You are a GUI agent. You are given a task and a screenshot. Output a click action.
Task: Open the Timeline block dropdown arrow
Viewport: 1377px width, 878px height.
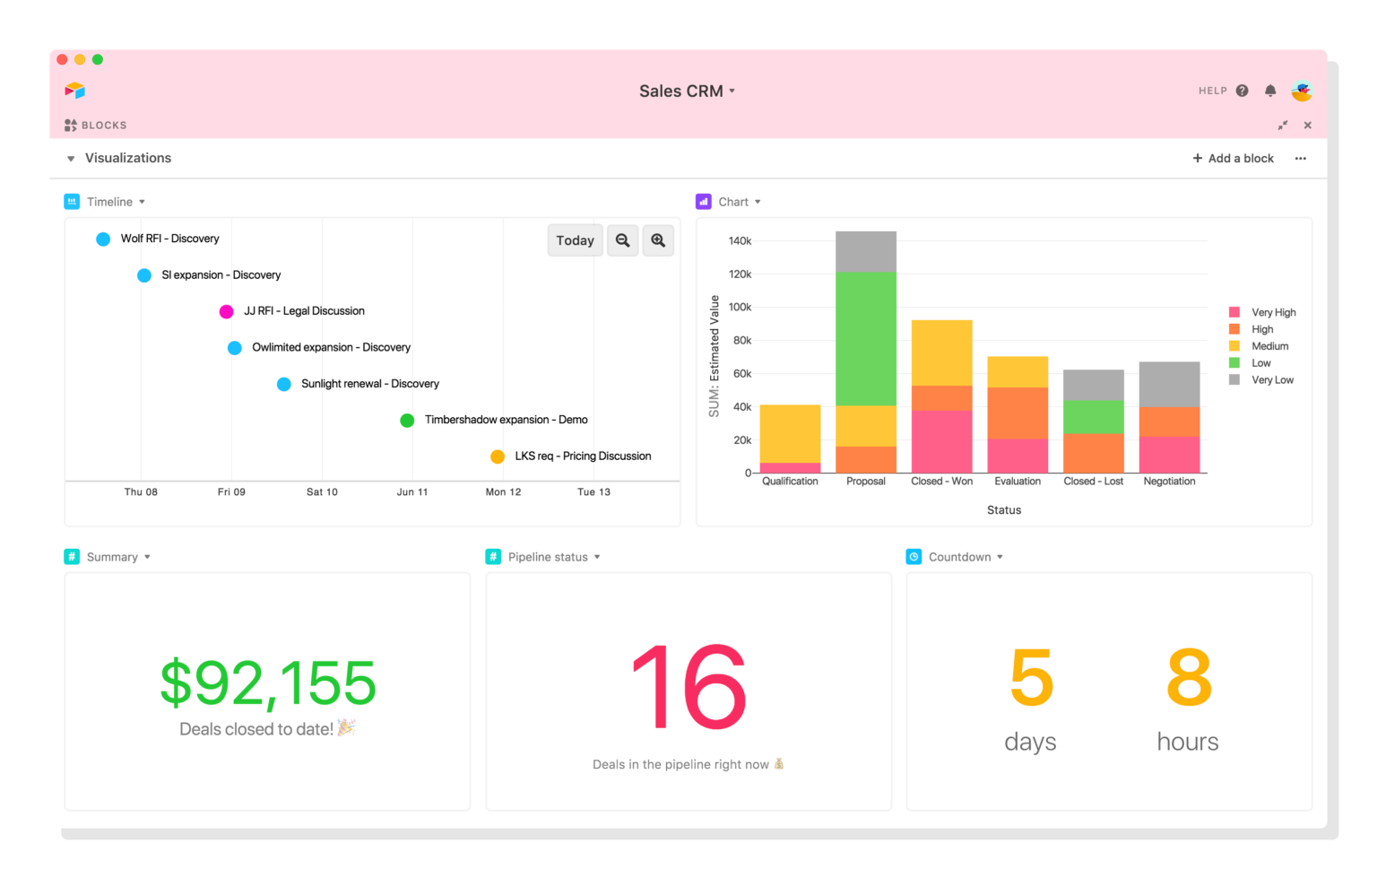142,201
